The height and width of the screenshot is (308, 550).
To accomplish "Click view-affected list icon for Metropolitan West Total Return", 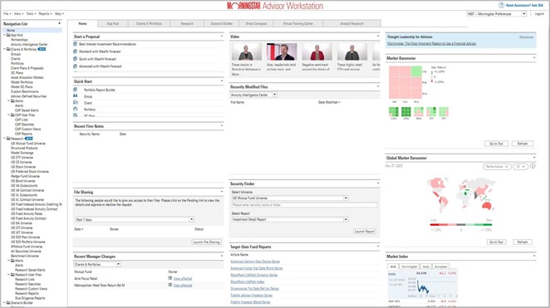I will click(x=170, y=286).
